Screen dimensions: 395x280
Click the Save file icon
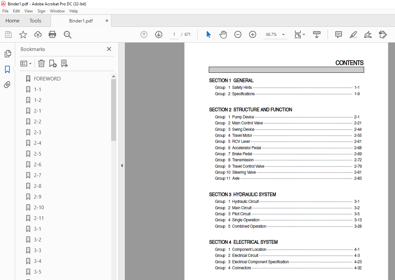click(x=8, y=35)
